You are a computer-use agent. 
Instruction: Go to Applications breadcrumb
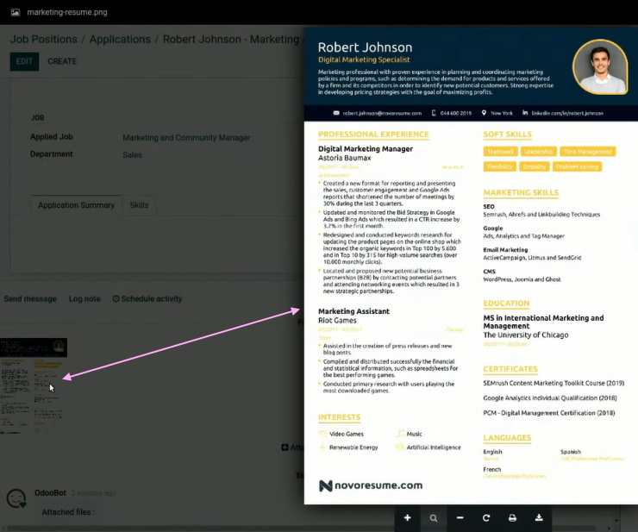click(x=120, y=40)
